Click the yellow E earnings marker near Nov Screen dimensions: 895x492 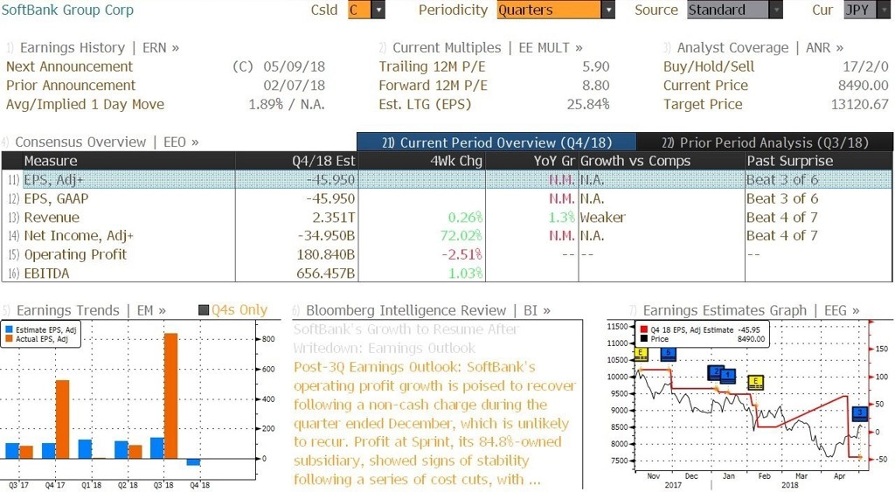click(x=641, y=354)
